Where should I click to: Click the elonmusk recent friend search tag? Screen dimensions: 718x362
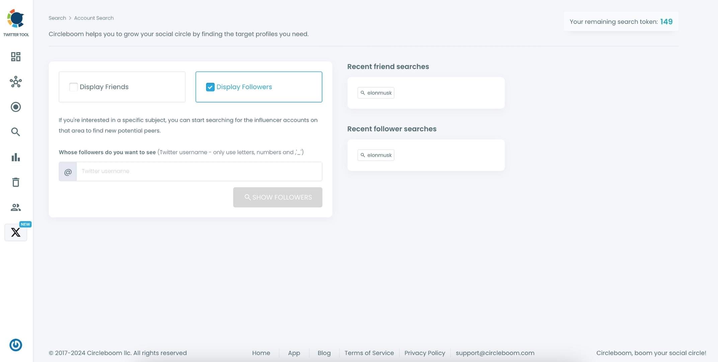(376, 92)
